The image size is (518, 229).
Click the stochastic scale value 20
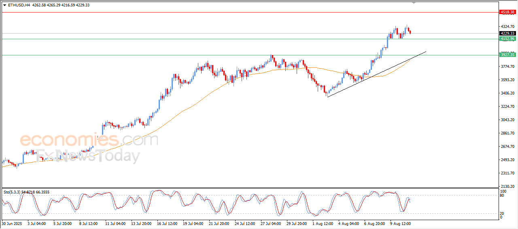coord(502,213)
